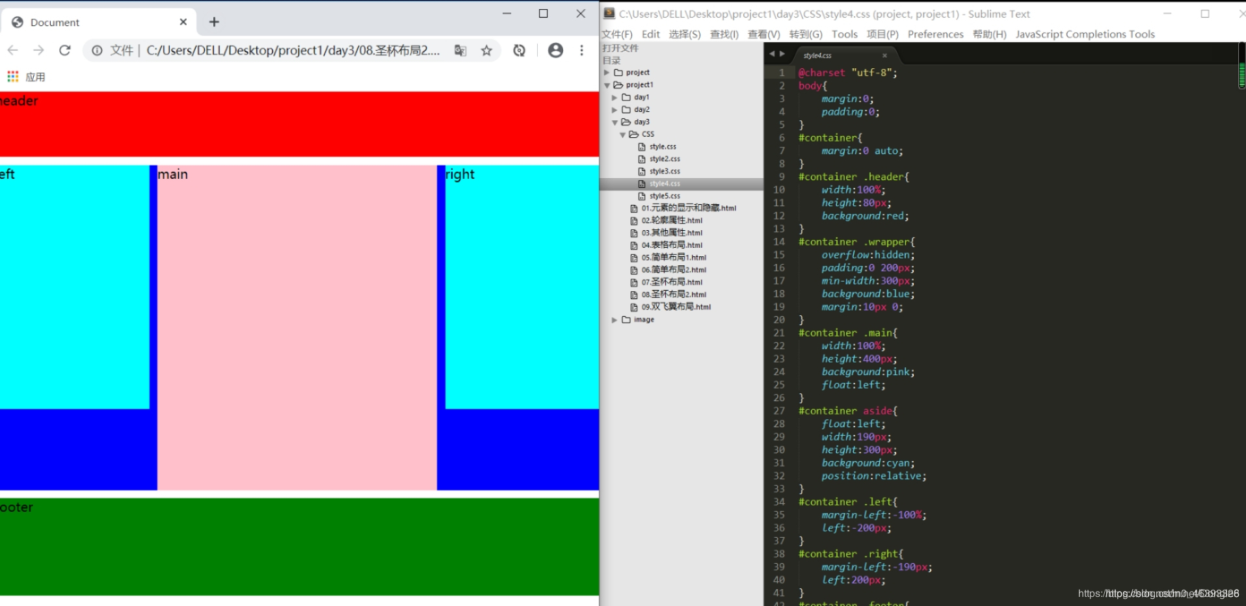Bookmark this page with the star icon
This screenshot has height=606, width=1246.
pos(486,50)
